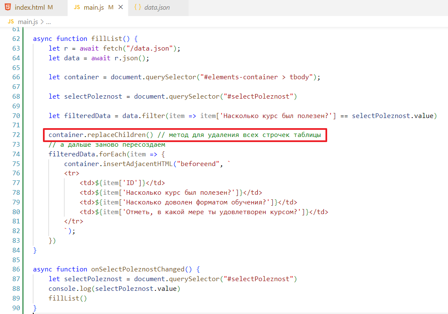Click the JS file icon in the breadcrumb
Screen dimensions: 448x314
11,21
